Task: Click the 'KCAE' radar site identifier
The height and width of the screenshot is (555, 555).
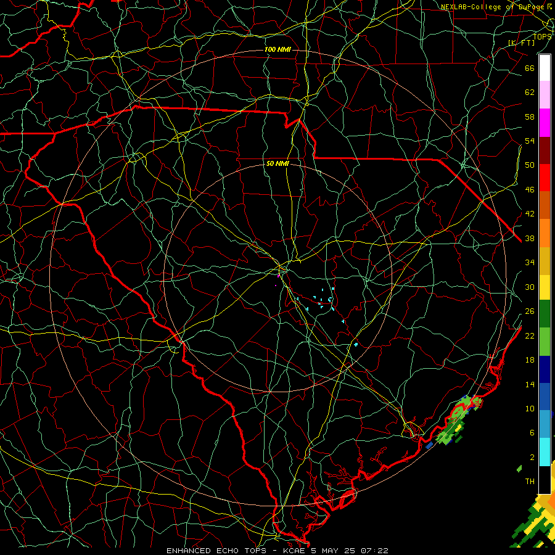Action: click(295, 551)
